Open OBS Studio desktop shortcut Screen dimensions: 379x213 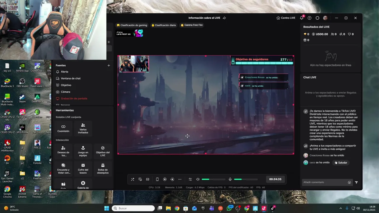[22, 83]
